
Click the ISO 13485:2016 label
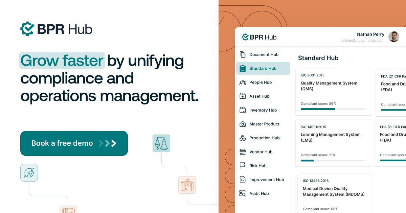(x=316, y=181)
